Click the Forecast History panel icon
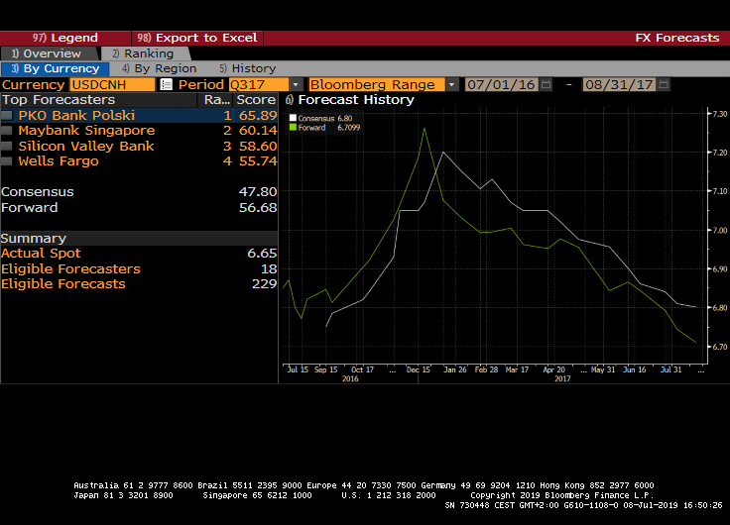Image resolution: width=730 pixels, height=525 pixels. click(x=289, y=100)
